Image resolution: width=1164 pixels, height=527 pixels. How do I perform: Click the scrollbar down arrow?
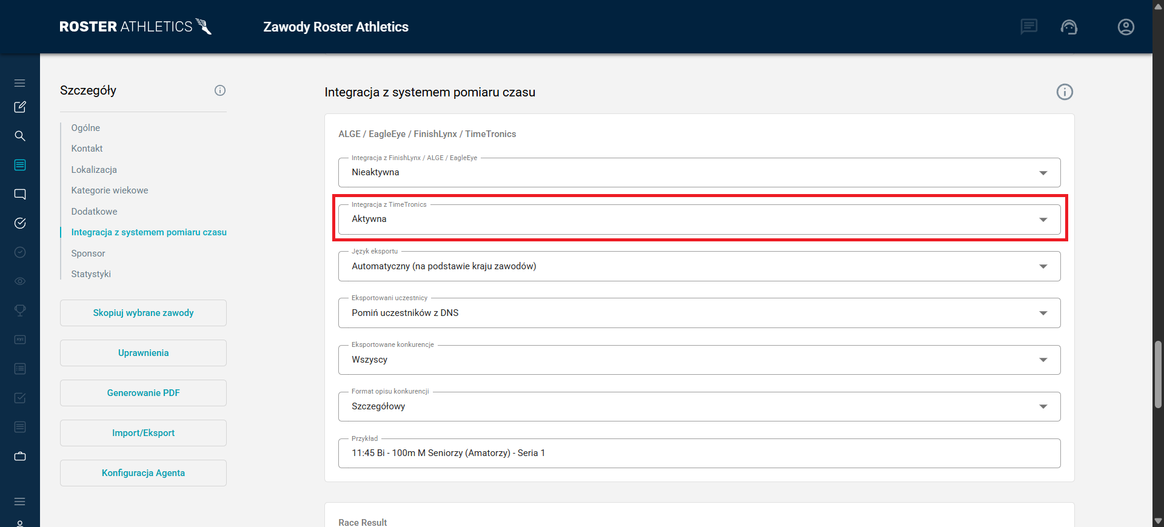click(1158, 521)
